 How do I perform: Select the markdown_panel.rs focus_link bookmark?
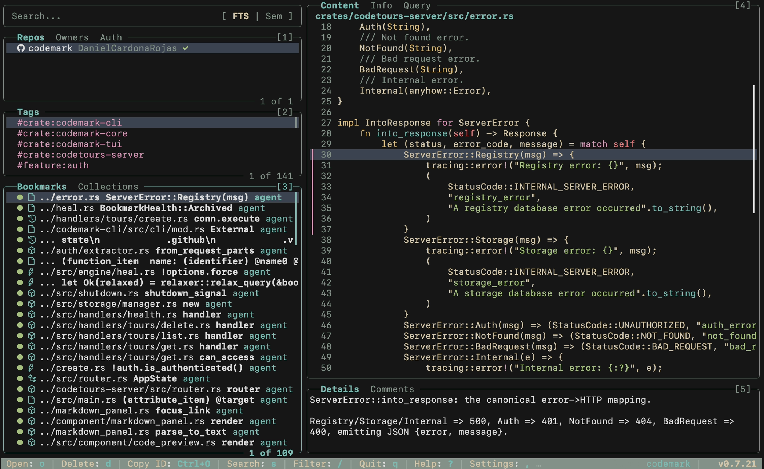(x=152, y=411)
